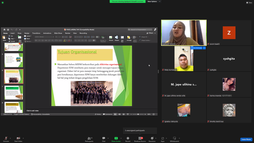Viewport: 254px width, 143px height.
Task: Click the Undo icon in PowerPoint
Action: (12, 30)
